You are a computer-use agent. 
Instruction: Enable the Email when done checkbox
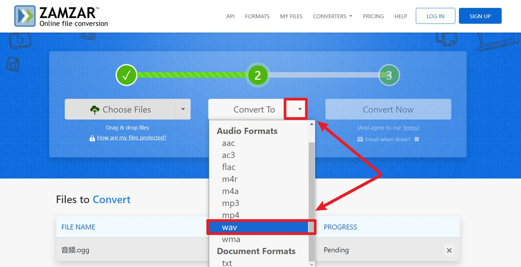[417, 139]
